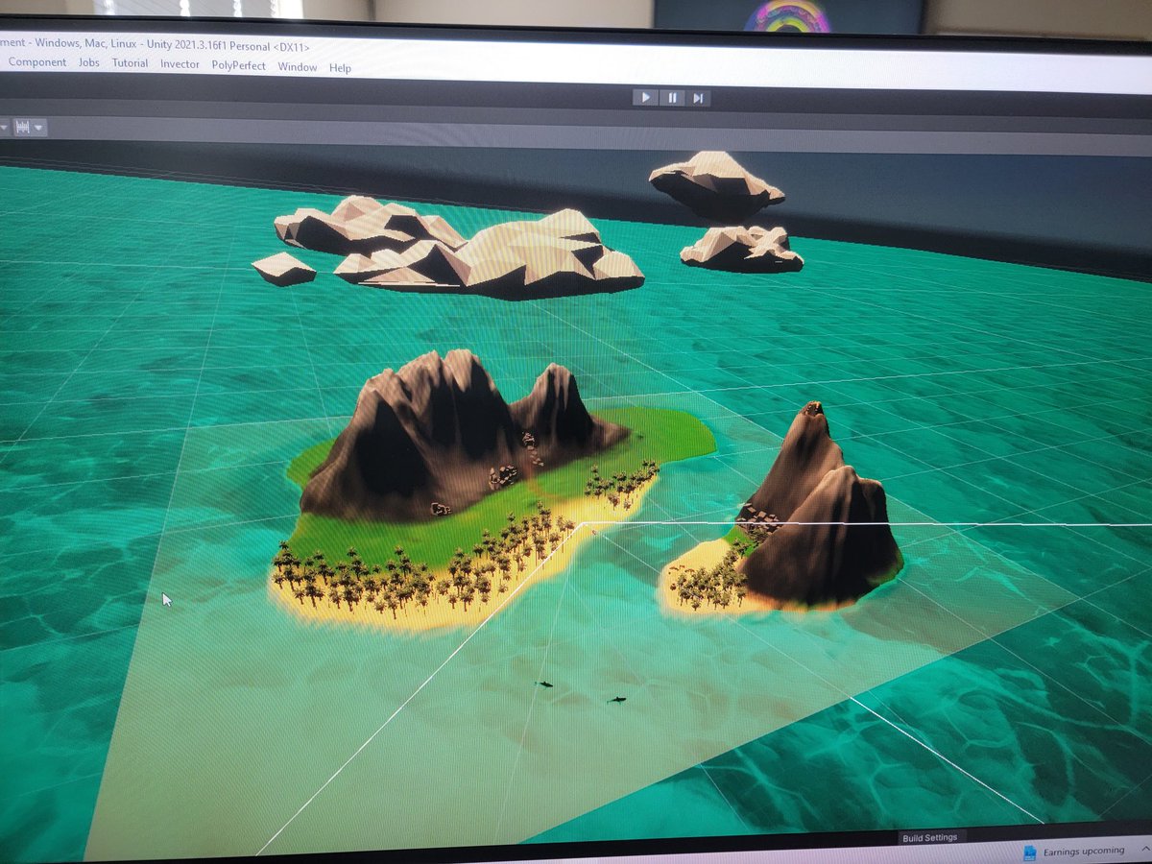Open the Tutorial menu
1152x864 pixels.
click(x=130, y=63)
